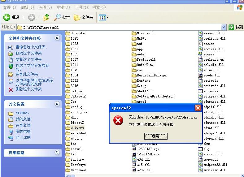This screenshot has height=177, width=244.
Task: Click 将这个文件夹发布到 Web link
Action: pos(33,67)
